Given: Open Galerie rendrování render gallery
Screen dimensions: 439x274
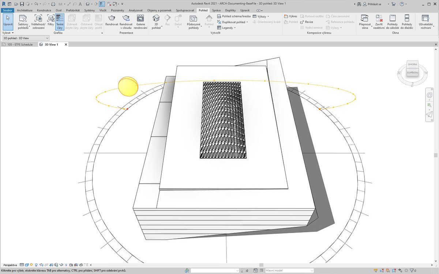Looking at the screenshot, I should (x=140, y=22).
